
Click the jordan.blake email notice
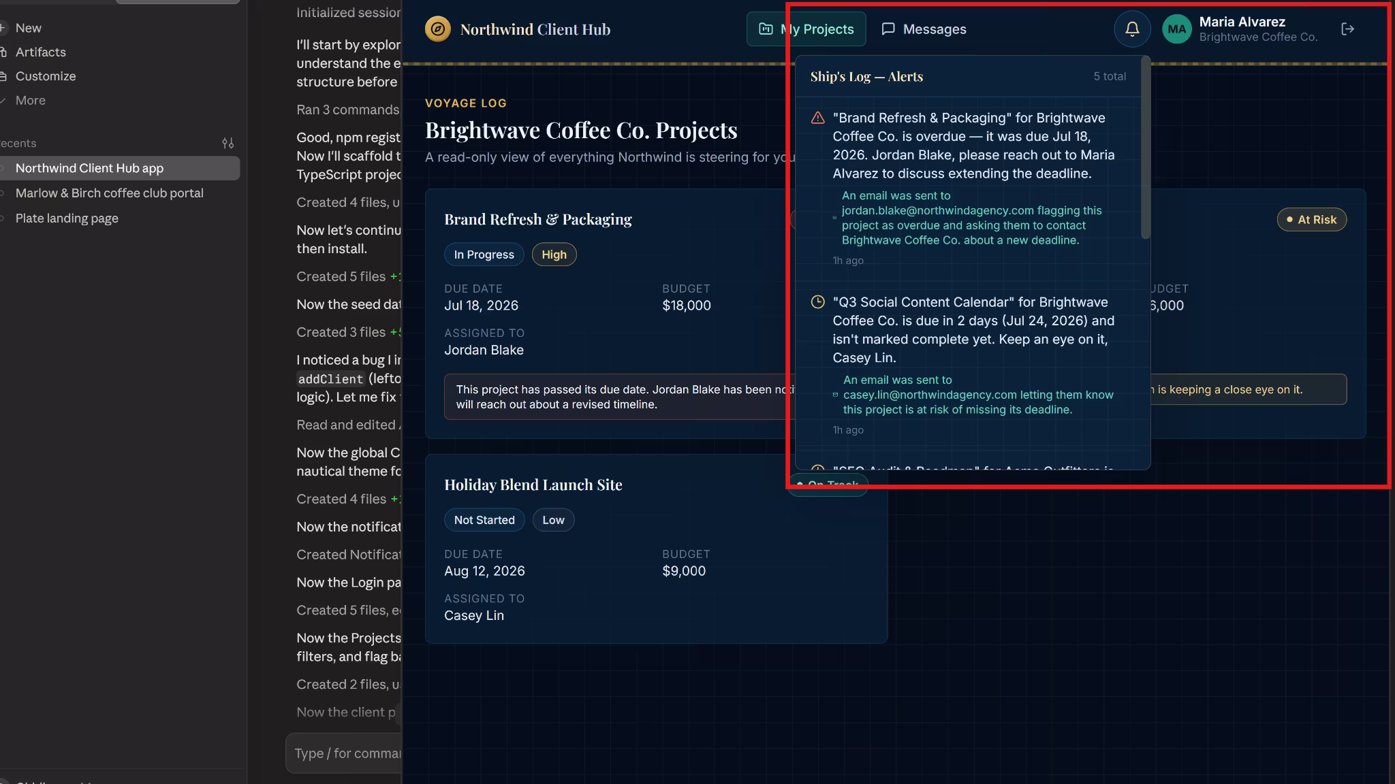[972, 218]
